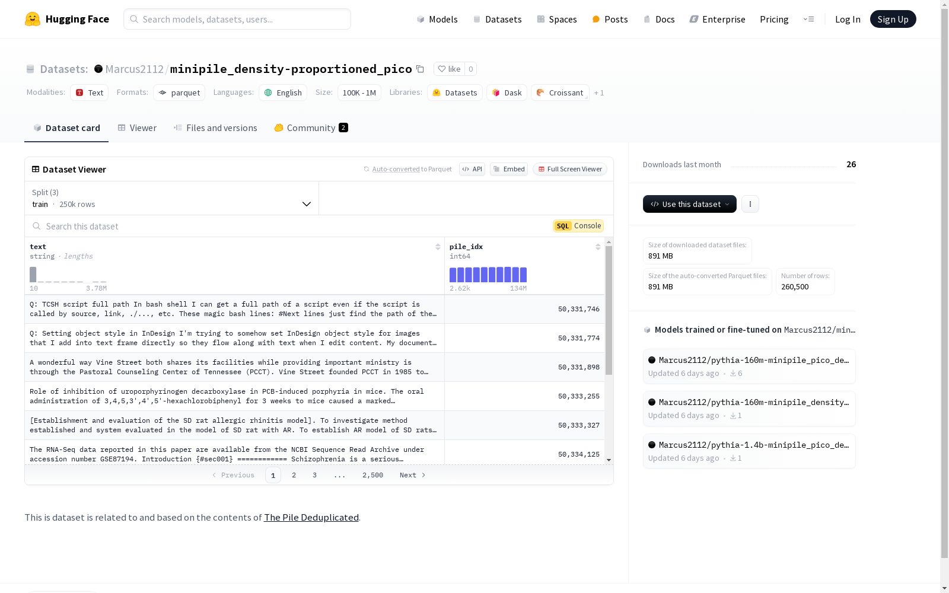Choose the Datasets library tag

[x=455, y=93]
